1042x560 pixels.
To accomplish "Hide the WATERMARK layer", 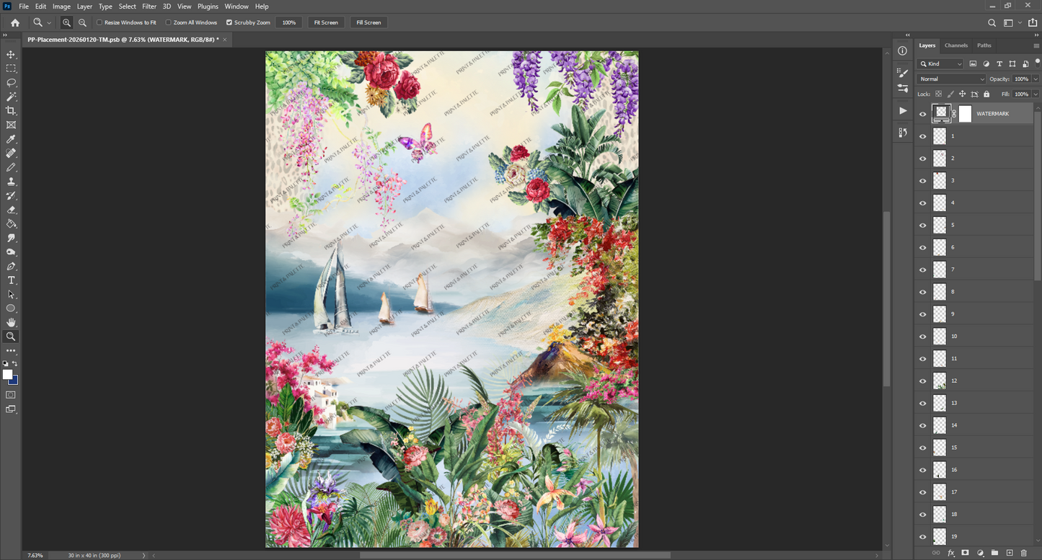I will (x=923, y=114).
